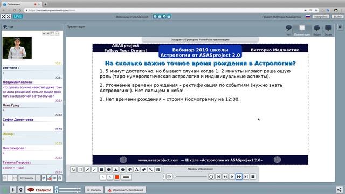Viewport: 345px width, 194px height.
Task: Toggle fullscreen with first expand icon
Action: tap(3, 17)
